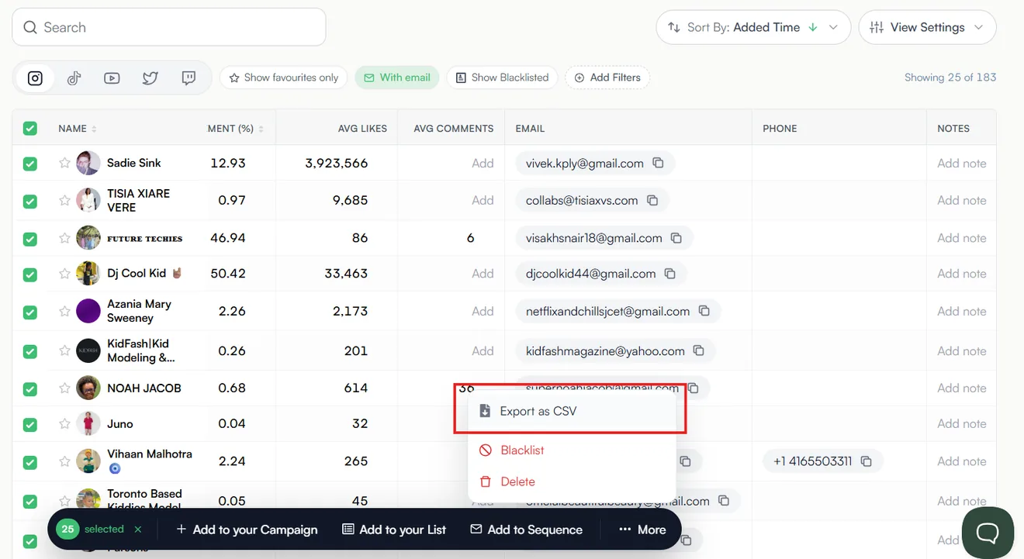
Task: Star the TISIA XIARE VERE row
Action: coord(64,200)
